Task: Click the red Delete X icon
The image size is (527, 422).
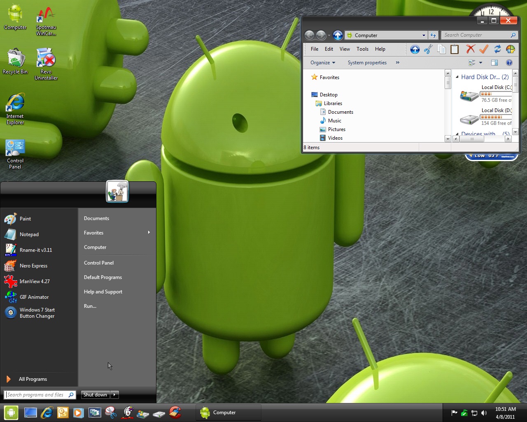Action: click(x=470, y=49)
